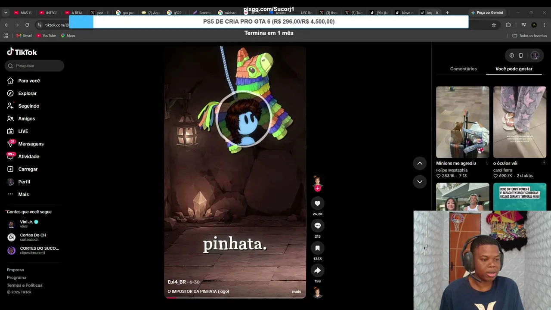The width and height of the screenshot is (551, 310).
Task: Open creator name Eul4_BR on the video
Action: [x=176, y=282]
